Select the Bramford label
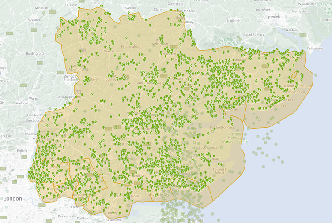 [263, 10]
